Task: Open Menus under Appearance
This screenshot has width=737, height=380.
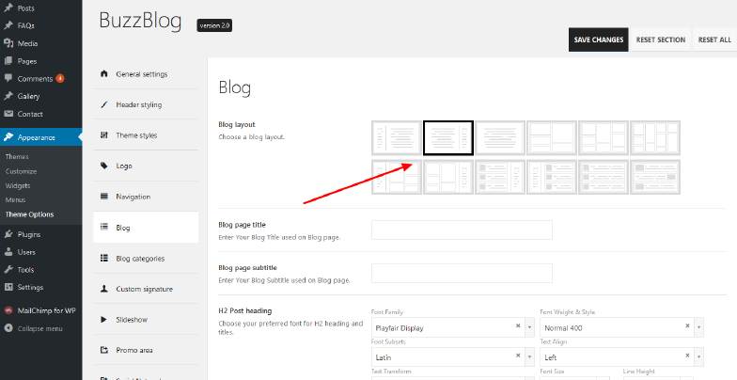Action: [15, 199]
